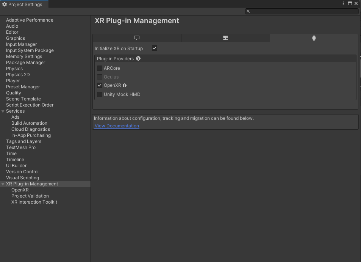Disable the OpenXR plug-in provider
Screen dimensions: 361x262
(x=100, y=85)
